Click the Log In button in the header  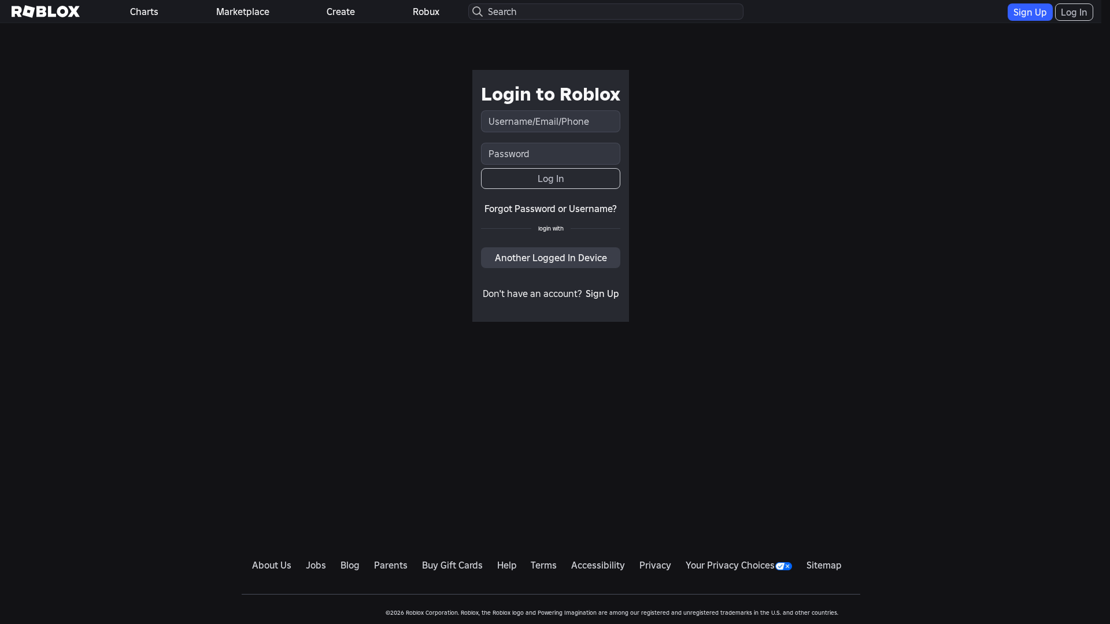tap(1074, 12)
